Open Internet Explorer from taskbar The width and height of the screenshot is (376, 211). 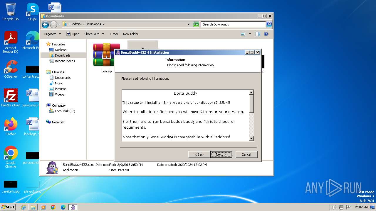(23, 207)
